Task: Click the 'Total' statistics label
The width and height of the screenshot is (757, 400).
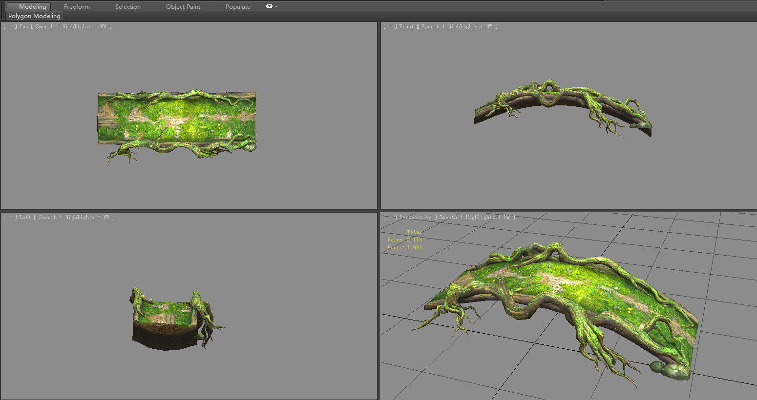Action: [414, 232]
